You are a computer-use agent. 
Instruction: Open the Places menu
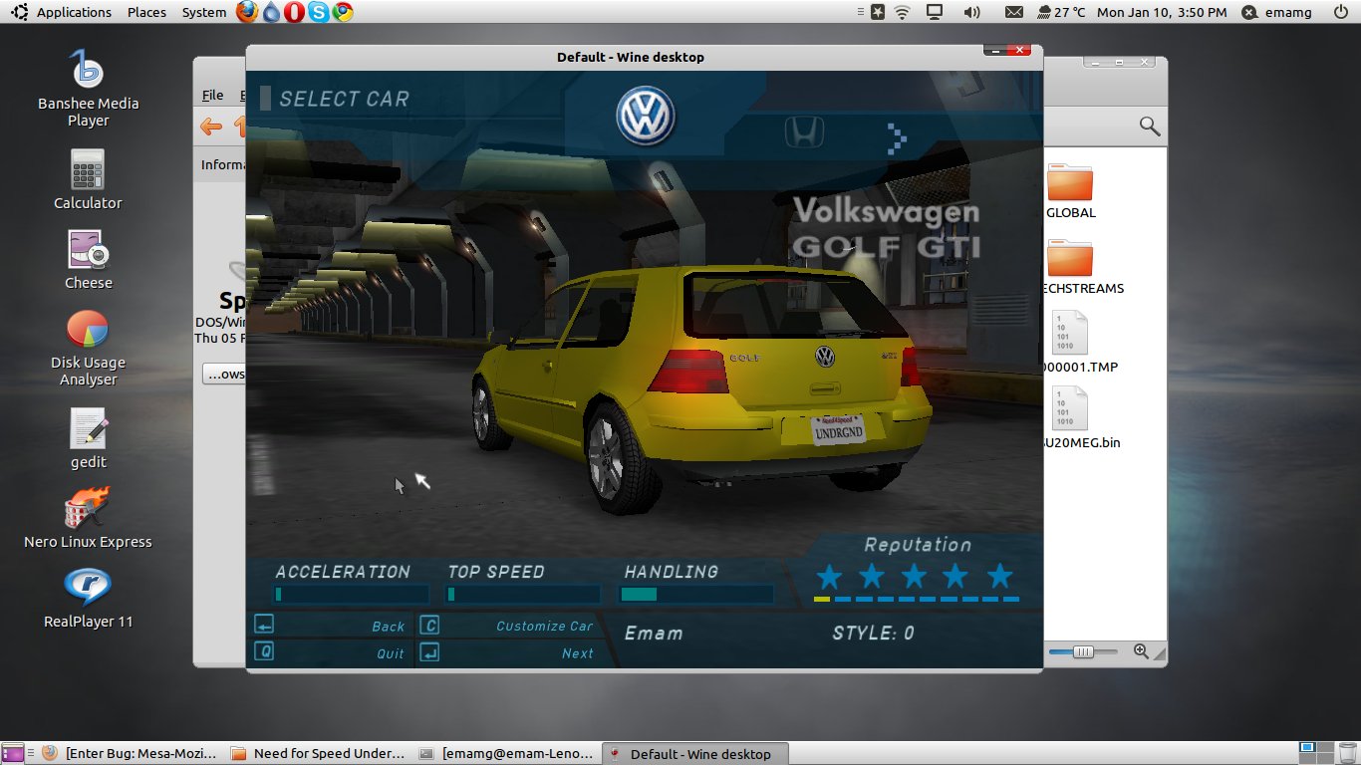[x=146, y=12]
